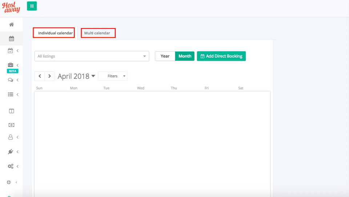Switch to Multi calendar tab
The height and width of the screenshot is (197, 349).
click(x=97, y=33)
